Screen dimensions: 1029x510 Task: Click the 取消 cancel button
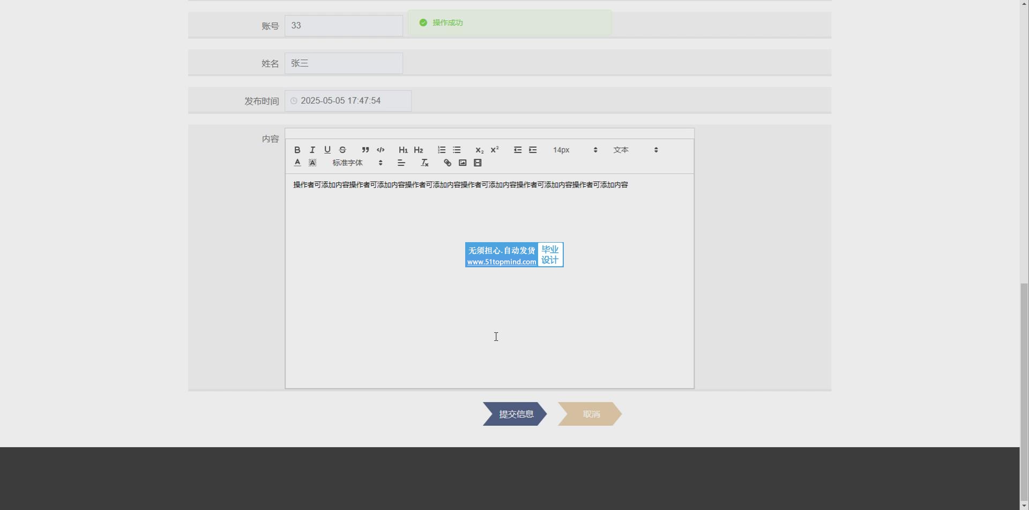coord(590,414)
